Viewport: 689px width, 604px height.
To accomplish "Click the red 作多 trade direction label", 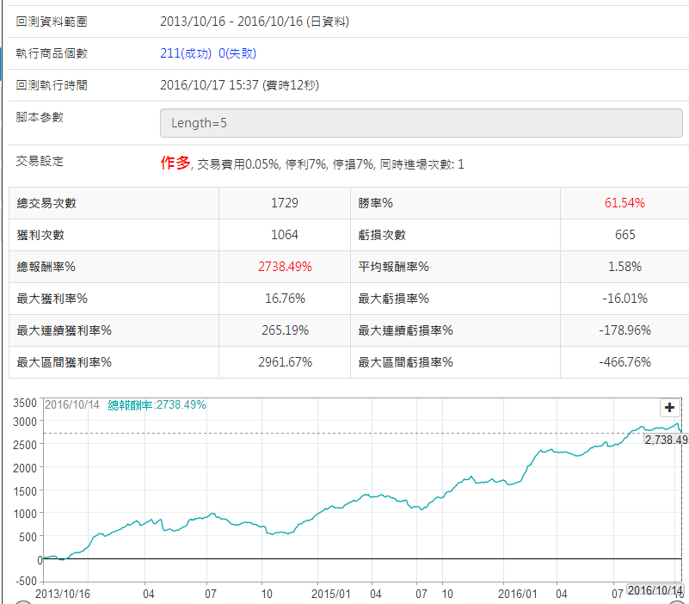I will coord(175,163).
